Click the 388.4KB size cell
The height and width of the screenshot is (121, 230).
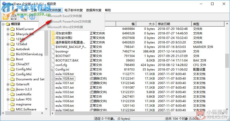click(x=149, y=51)
